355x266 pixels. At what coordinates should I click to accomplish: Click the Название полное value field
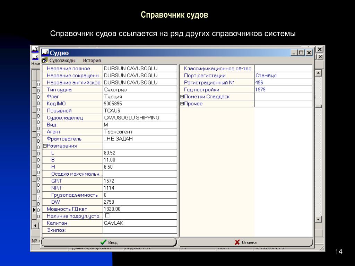point(140,68)
